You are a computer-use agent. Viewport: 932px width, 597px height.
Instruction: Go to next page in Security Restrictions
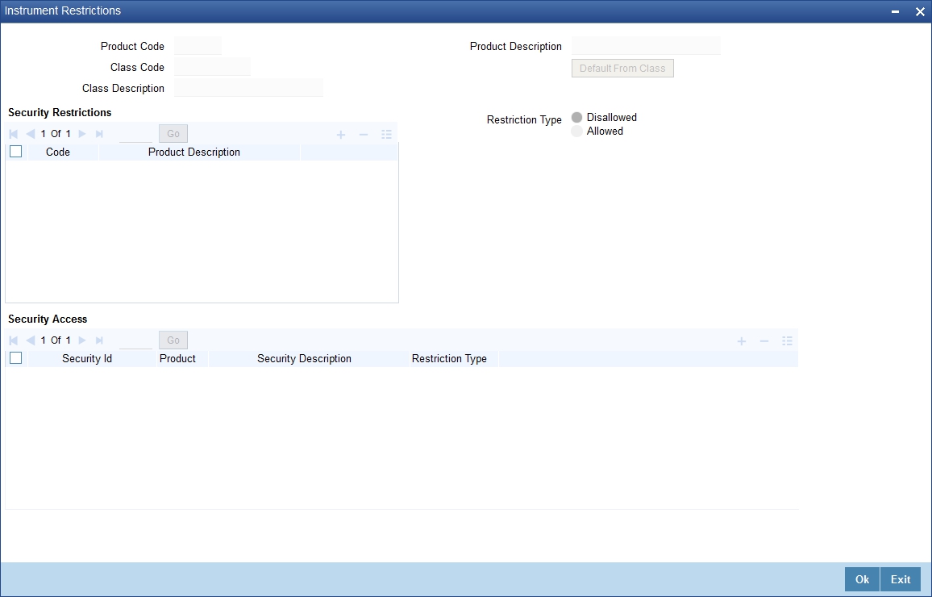click(x=82, y=134)
